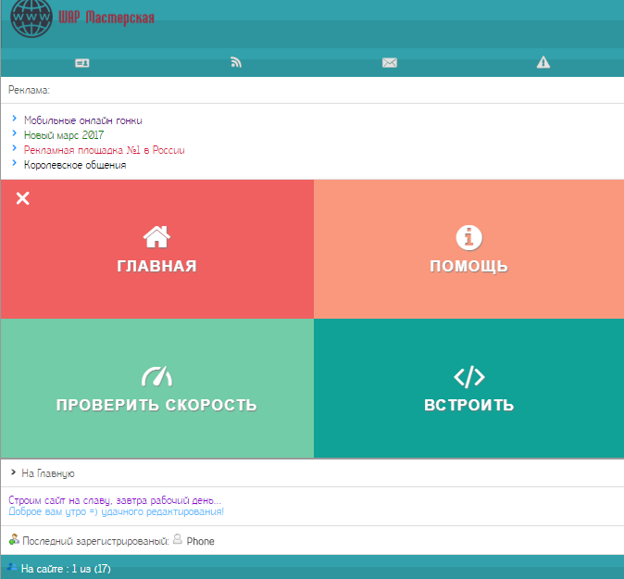Follow link Рекламная площадка №1 в России

(x=105, y=150)
